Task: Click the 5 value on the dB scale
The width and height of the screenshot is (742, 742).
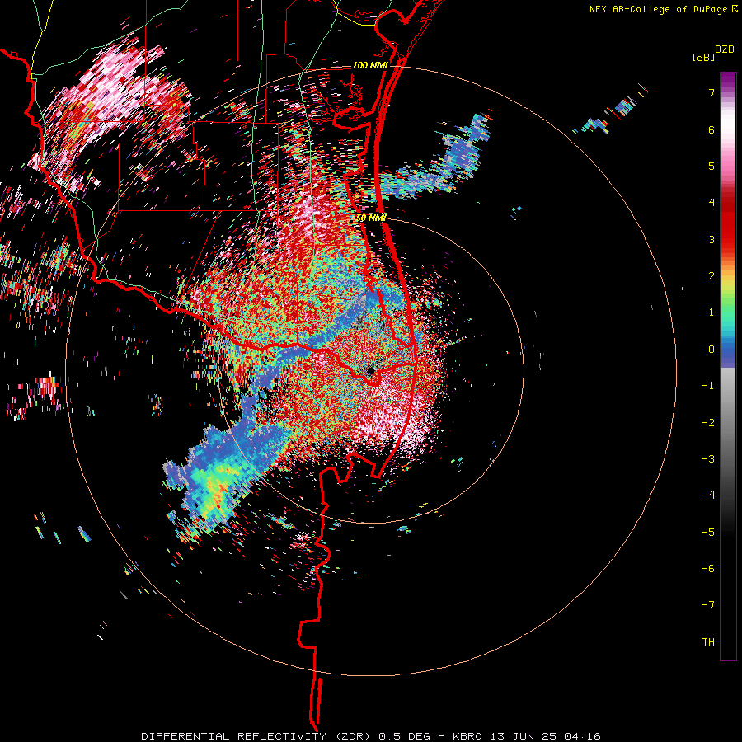Action: click(x=711, y=166)
